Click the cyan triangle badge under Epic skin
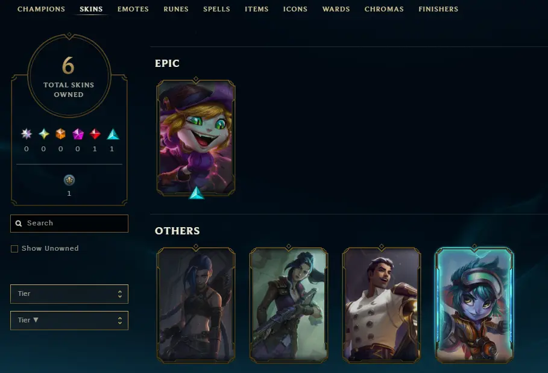The width and height of the screenshot is (548, 373). click(x=197, y=193)
